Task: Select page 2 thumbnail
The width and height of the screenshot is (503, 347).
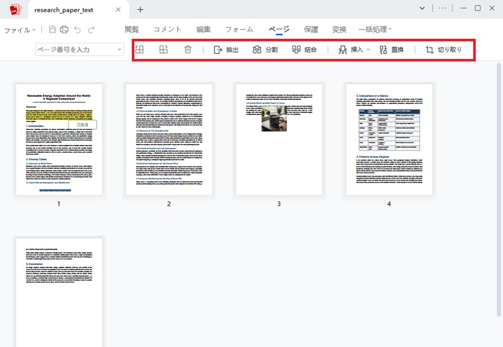Action: [x=169, y=139]
